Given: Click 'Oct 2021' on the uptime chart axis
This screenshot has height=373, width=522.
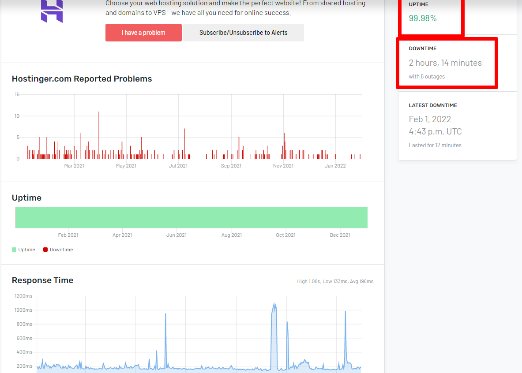Looking at the screenshot, I should click(x=285, y=235).
